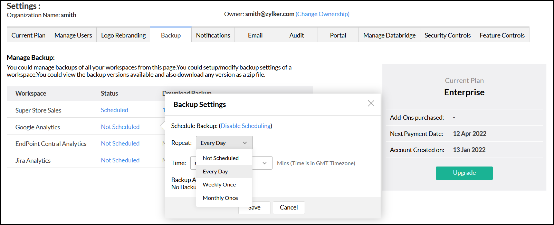Select Monthly Once repeat option

[220, 198]
